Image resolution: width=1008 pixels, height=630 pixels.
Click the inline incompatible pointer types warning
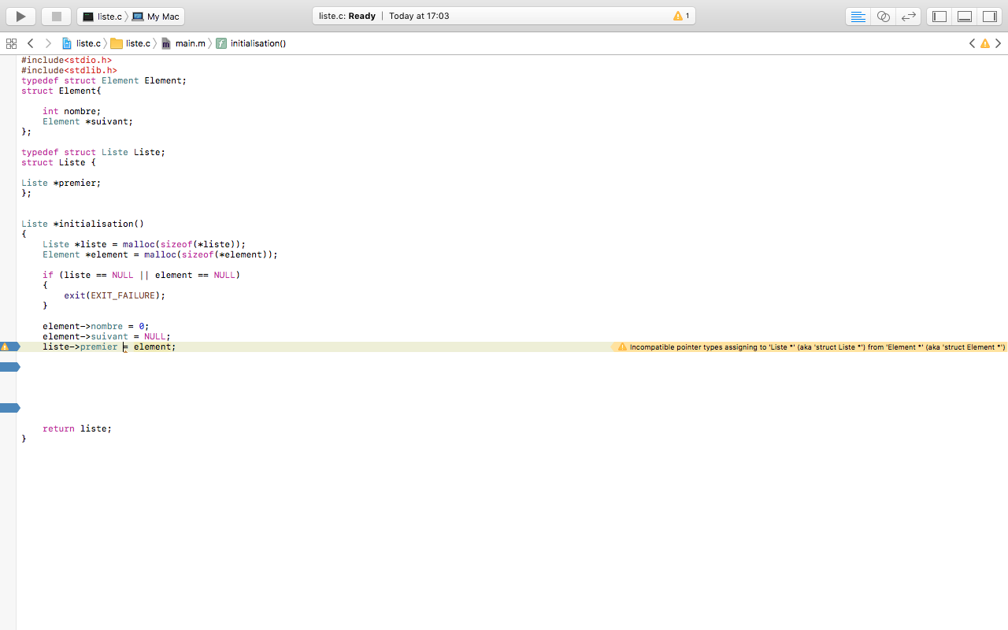(810, 346)
